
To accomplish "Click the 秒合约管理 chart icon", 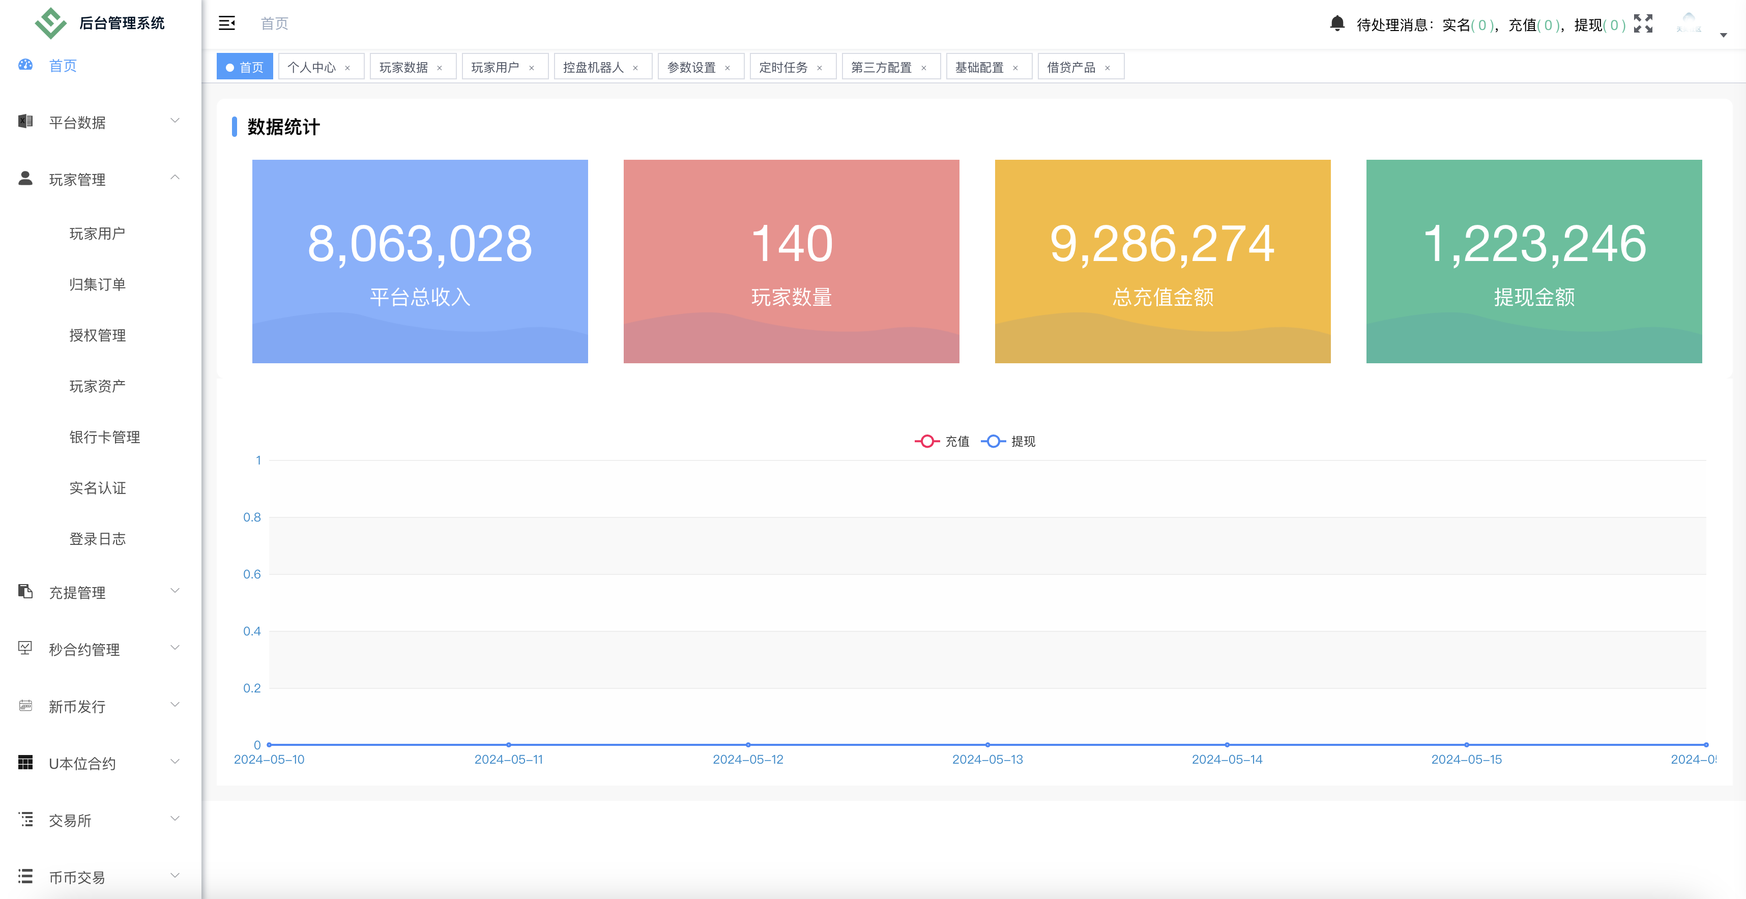I will pyautogui.click(x=25, y=648).
